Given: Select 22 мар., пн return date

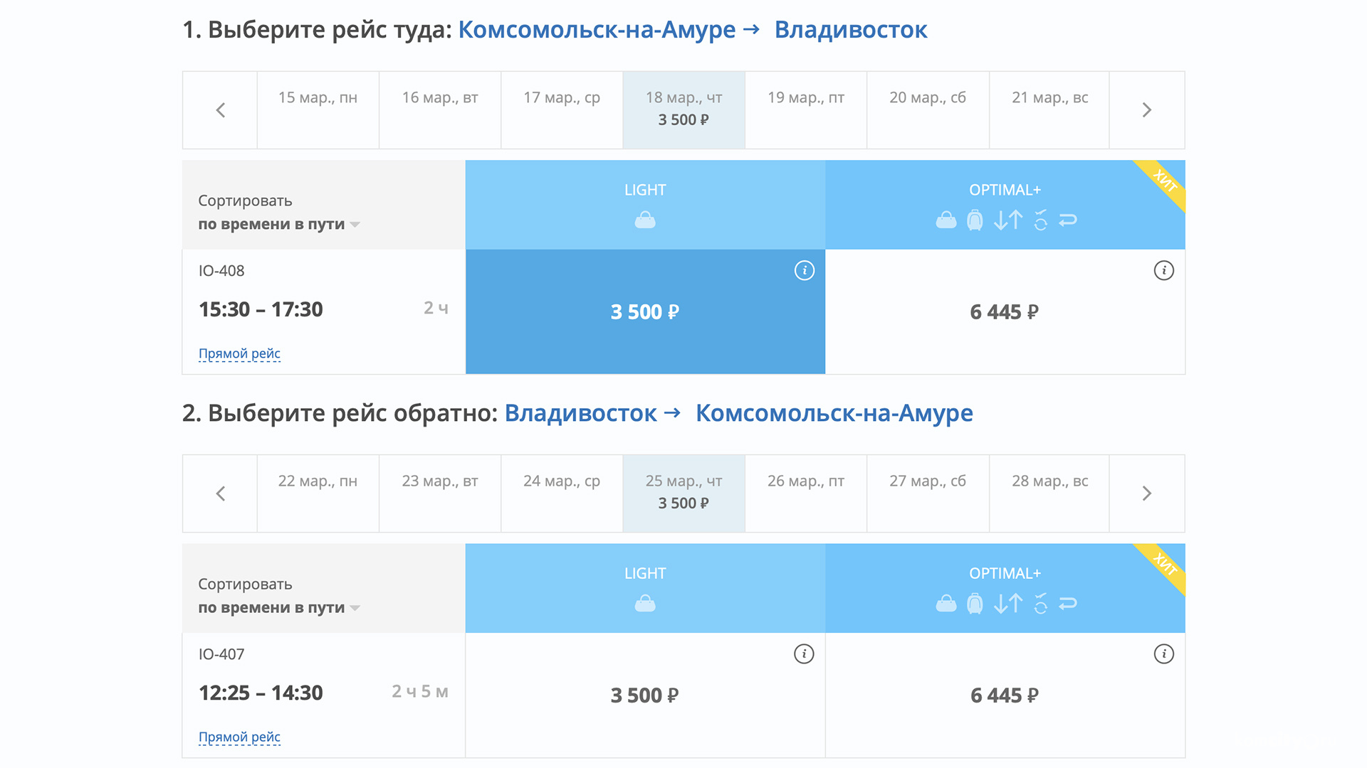Looking at the screenshot, I should (x=318, y=494).
